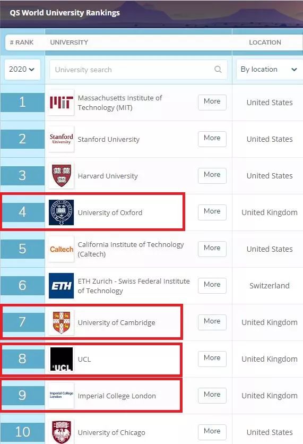Viewport: 303px width, 444px height.
Task: Expand the By location dropdown
Action: coord(270,70)
